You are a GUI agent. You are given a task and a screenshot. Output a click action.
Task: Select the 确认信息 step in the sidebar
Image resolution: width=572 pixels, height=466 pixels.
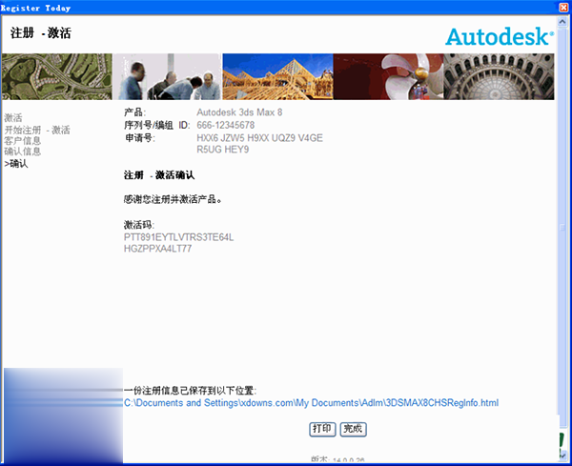pos(22,152)
